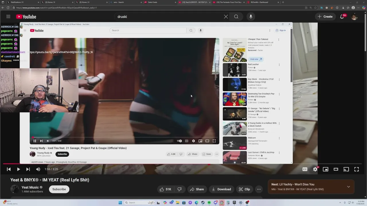Toggle theater mode
Viewport: 367px width, 206px height.
point(336,169)
